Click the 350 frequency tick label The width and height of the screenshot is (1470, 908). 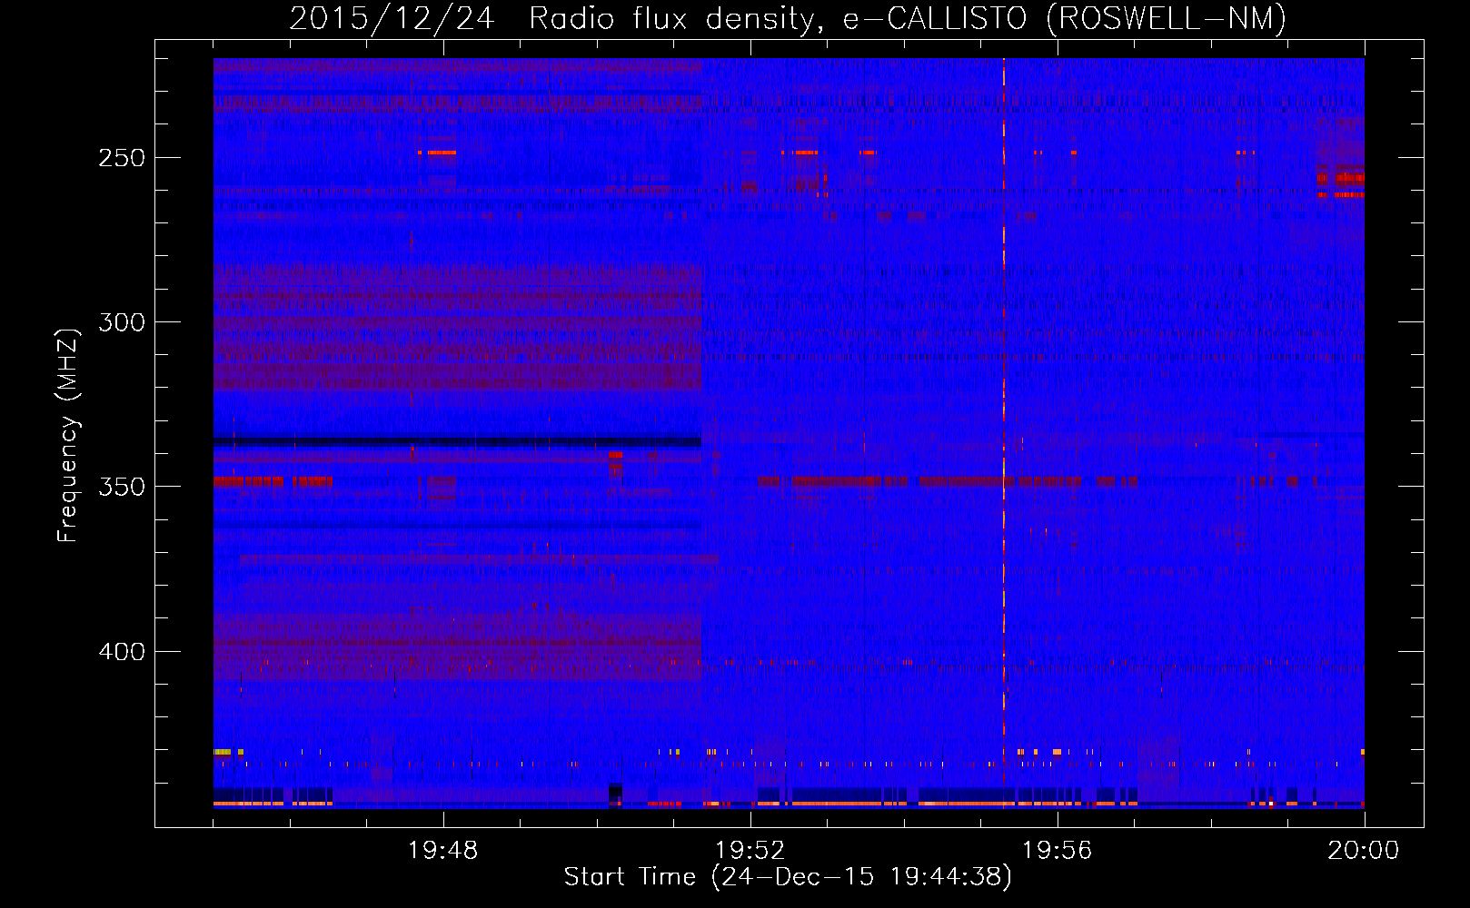pos(122,487)
